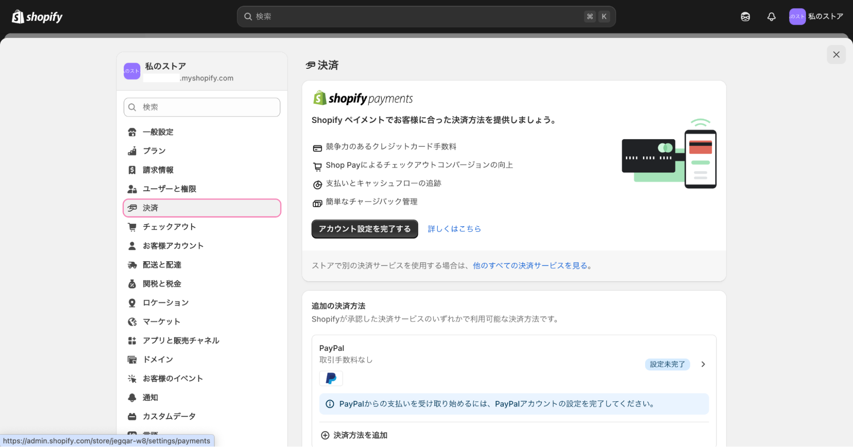The height and width of the screenshot is (447, 853).
Task: Open ロケーション via the map pin icon
Action: 132,303
